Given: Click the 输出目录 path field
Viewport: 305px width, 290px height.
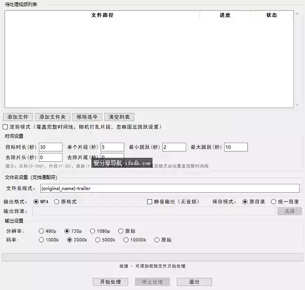Looking at the screenshot, I should 154,211.
